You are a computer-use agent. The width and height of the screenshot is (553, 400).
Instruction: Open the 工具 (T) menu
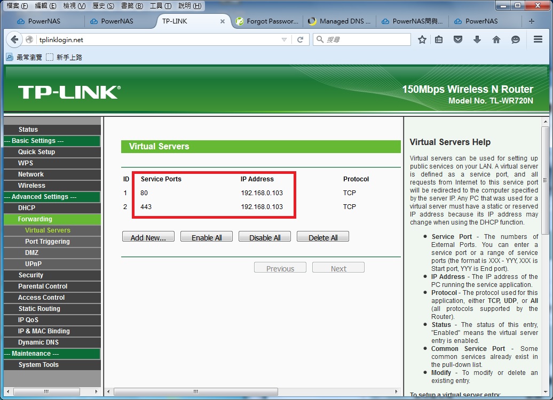pyautogui.click(x=161, y=6)
